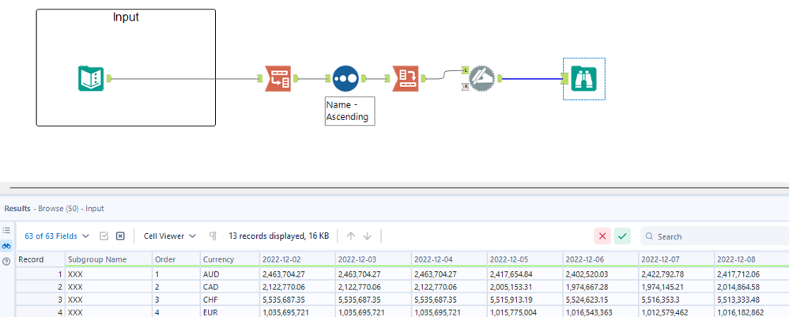
Task: Click cell value 2,402,520.03
Action: pos(601,274)
